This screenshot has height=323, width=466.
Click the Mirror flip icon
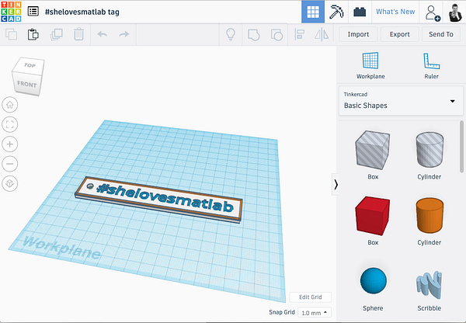coord(322,34)
